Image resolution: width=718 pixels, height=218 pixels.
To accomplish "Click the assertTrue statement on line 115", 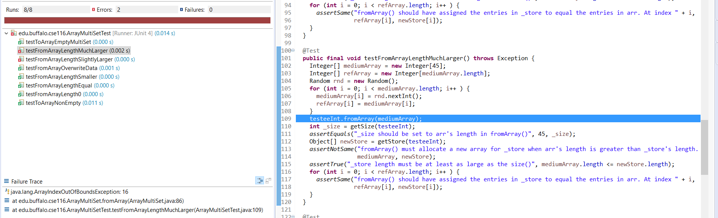I will [x=492, y=164].
